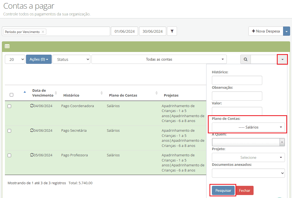Click the table grid icon in green bar
This screenshot has height=198, width=292.
pos(7,46)
